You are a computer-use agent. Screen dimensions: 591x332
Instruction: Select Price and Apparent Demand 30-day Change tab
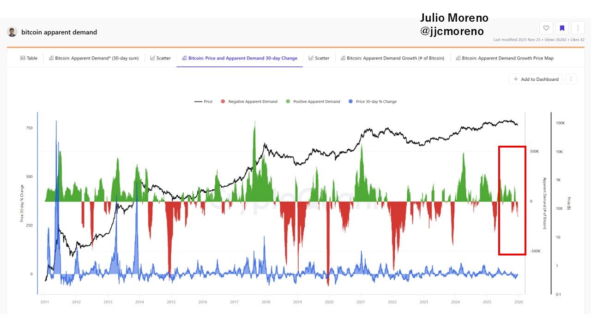click(240, 58)
